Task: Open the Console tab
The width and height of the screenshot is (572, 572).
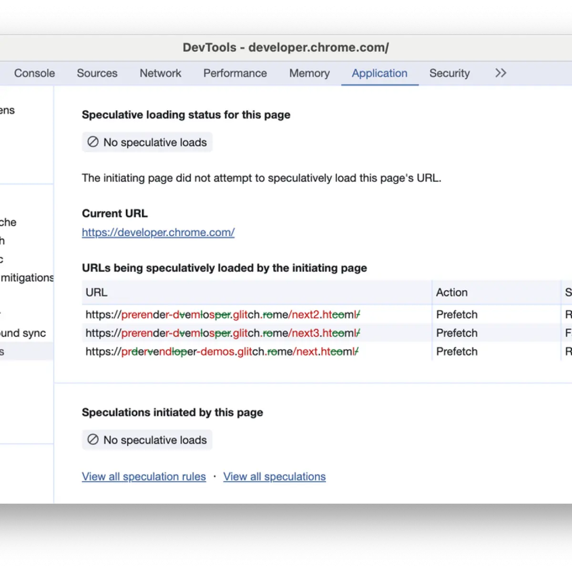Action: [34, 73]
